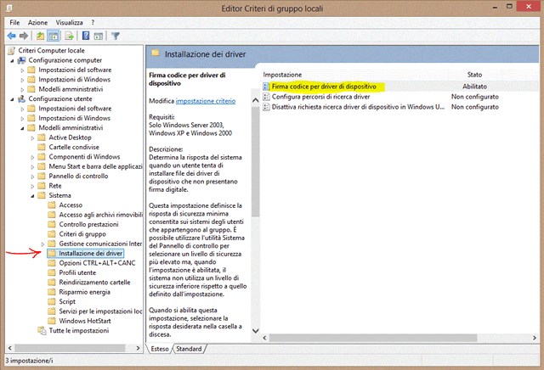Click the Configurazione computer icon
The image size is (544, 370).
(x=21, y=60)
